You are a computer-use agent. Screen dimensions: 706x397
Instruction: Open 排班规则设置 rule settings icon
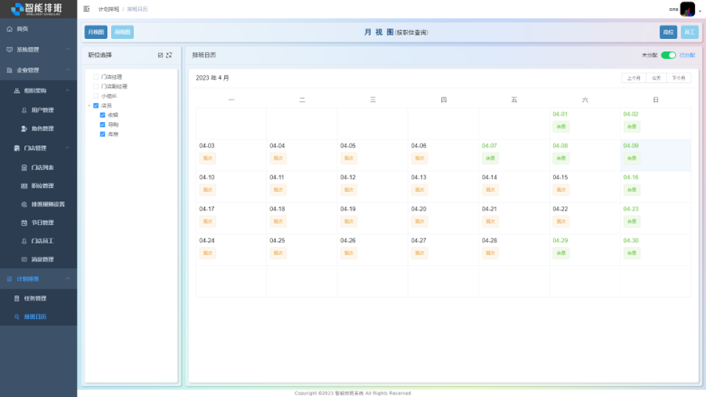pyautogui.click(x=24, y=204)
